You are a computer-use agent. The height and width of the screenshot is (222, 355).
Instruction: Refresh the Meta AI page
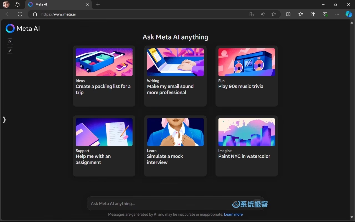20,14
